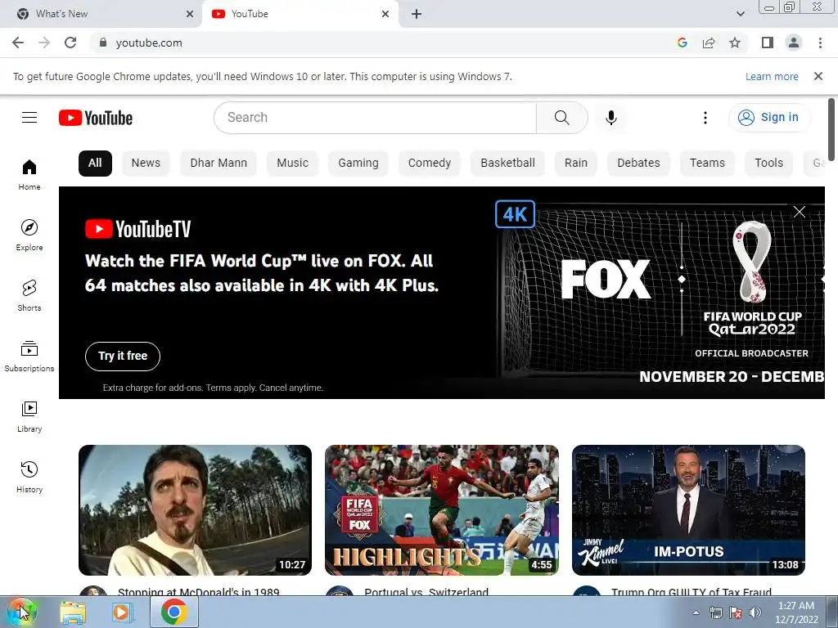Toggle the Chrome side panel icon

click(x=768, y=43)
